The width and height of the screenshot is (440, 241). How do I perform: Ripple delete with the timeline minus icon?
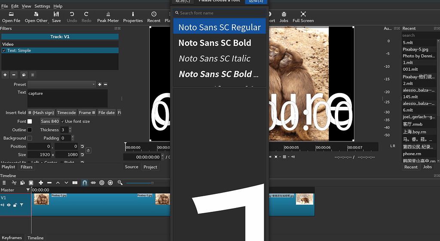49,183
